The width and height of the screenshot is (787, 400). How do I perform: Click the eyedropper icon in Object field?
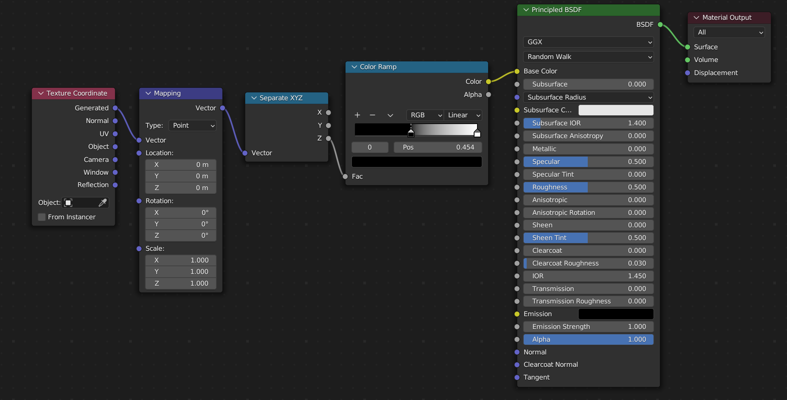click(x=103, y=203)
